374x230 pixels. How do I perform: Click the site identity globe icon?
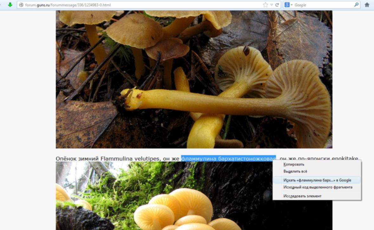[x=21, y=5]
